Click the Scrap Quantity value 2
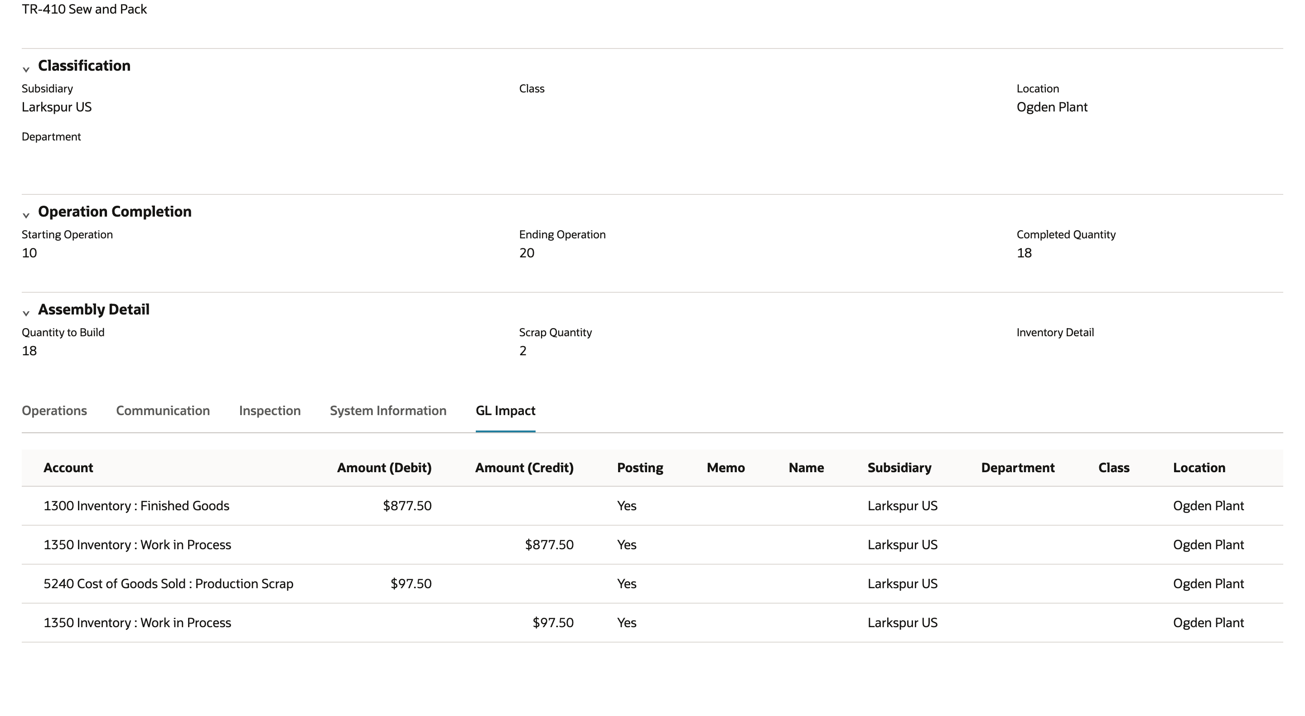 pyautogui.click(x=523, y=351)
